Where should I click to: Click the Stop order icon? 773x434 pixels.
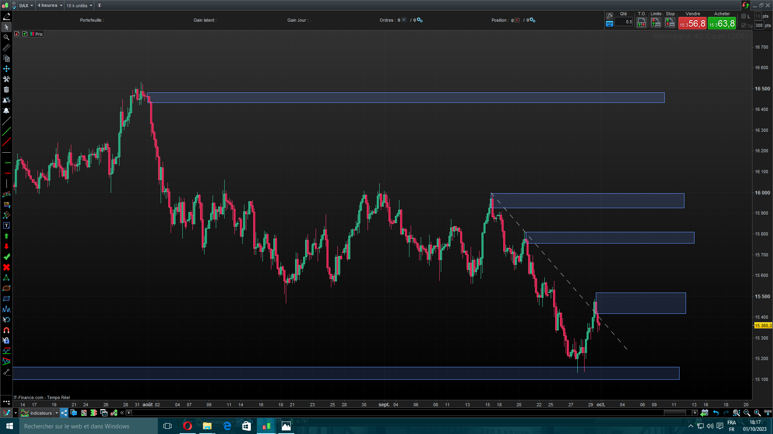[670, 23]
